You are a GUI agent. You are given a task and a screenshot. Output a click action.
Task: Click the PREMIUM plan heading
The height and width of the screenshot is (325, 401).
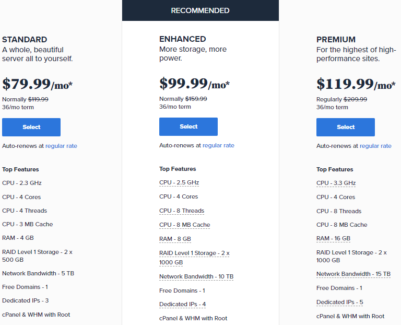[x=336, y=39]
